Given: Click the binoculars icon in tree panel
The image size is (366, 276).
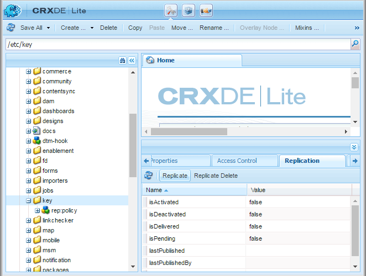Looking at the screenshot, I should point(123,61).
